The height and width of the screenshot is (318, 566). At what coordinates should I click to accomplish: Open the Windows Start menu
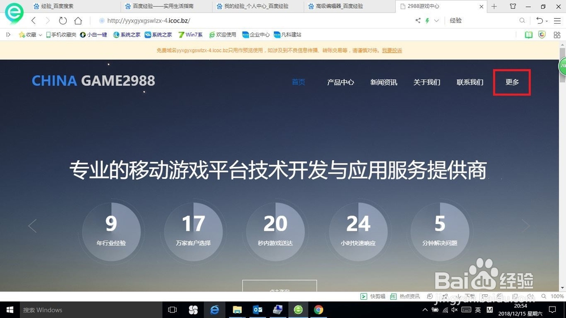(x=10, y=310)
